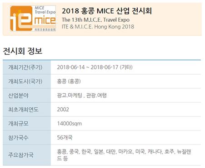Select the 최초개최연도 row label
Image resolution: width=205 pixels, height=168 pixels.
tap(23, 110)
